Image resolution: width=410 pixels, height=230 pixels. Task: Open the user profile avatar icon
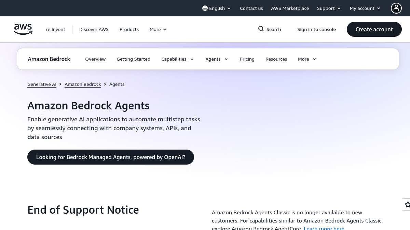click(396, 8)
